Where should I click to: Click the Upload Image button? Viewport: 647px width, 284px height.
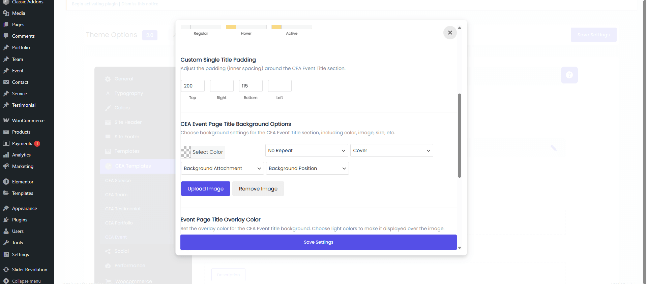(205, 189)
